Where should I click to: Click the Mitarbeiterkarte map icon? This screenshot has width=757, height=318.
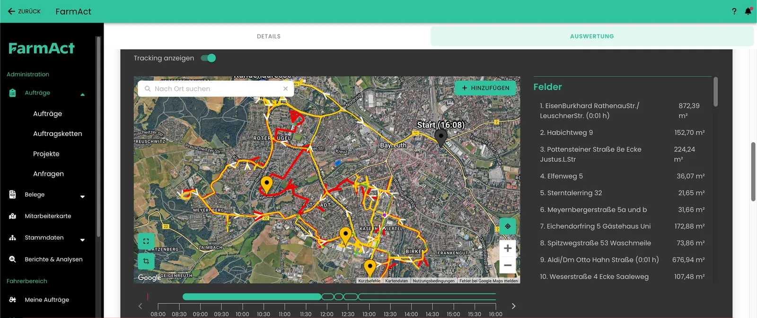[13, 216]
